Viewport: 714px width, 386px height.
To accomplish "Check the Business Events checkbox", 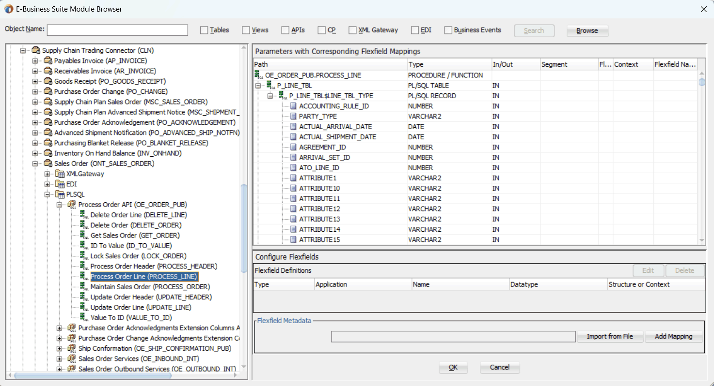I will [x=448, y=30].
